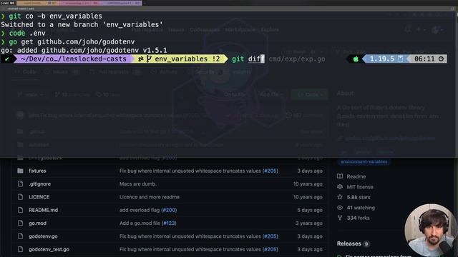The height and width of the screenshot is (257, 458).
Task: Click the Go version icon after 1.19.5
Action: pyautogui.click(x=401, y=59)
